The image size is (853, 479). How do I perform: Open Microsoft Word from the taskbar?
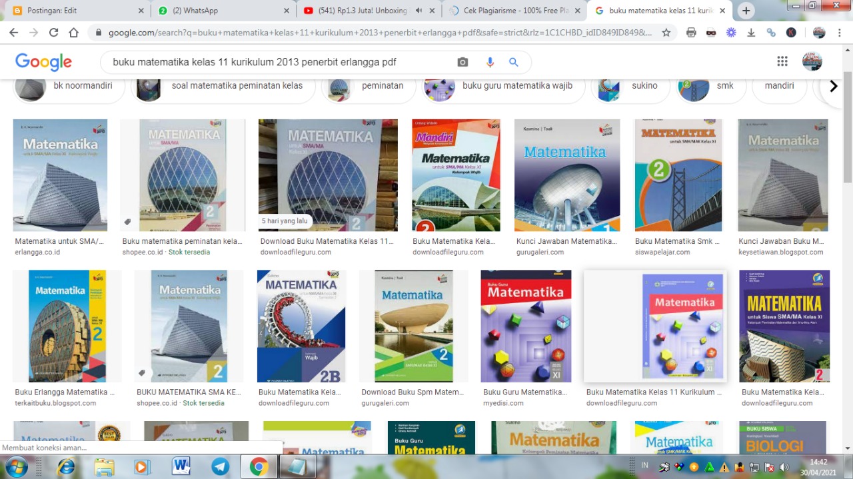click(x=181, y=466)
